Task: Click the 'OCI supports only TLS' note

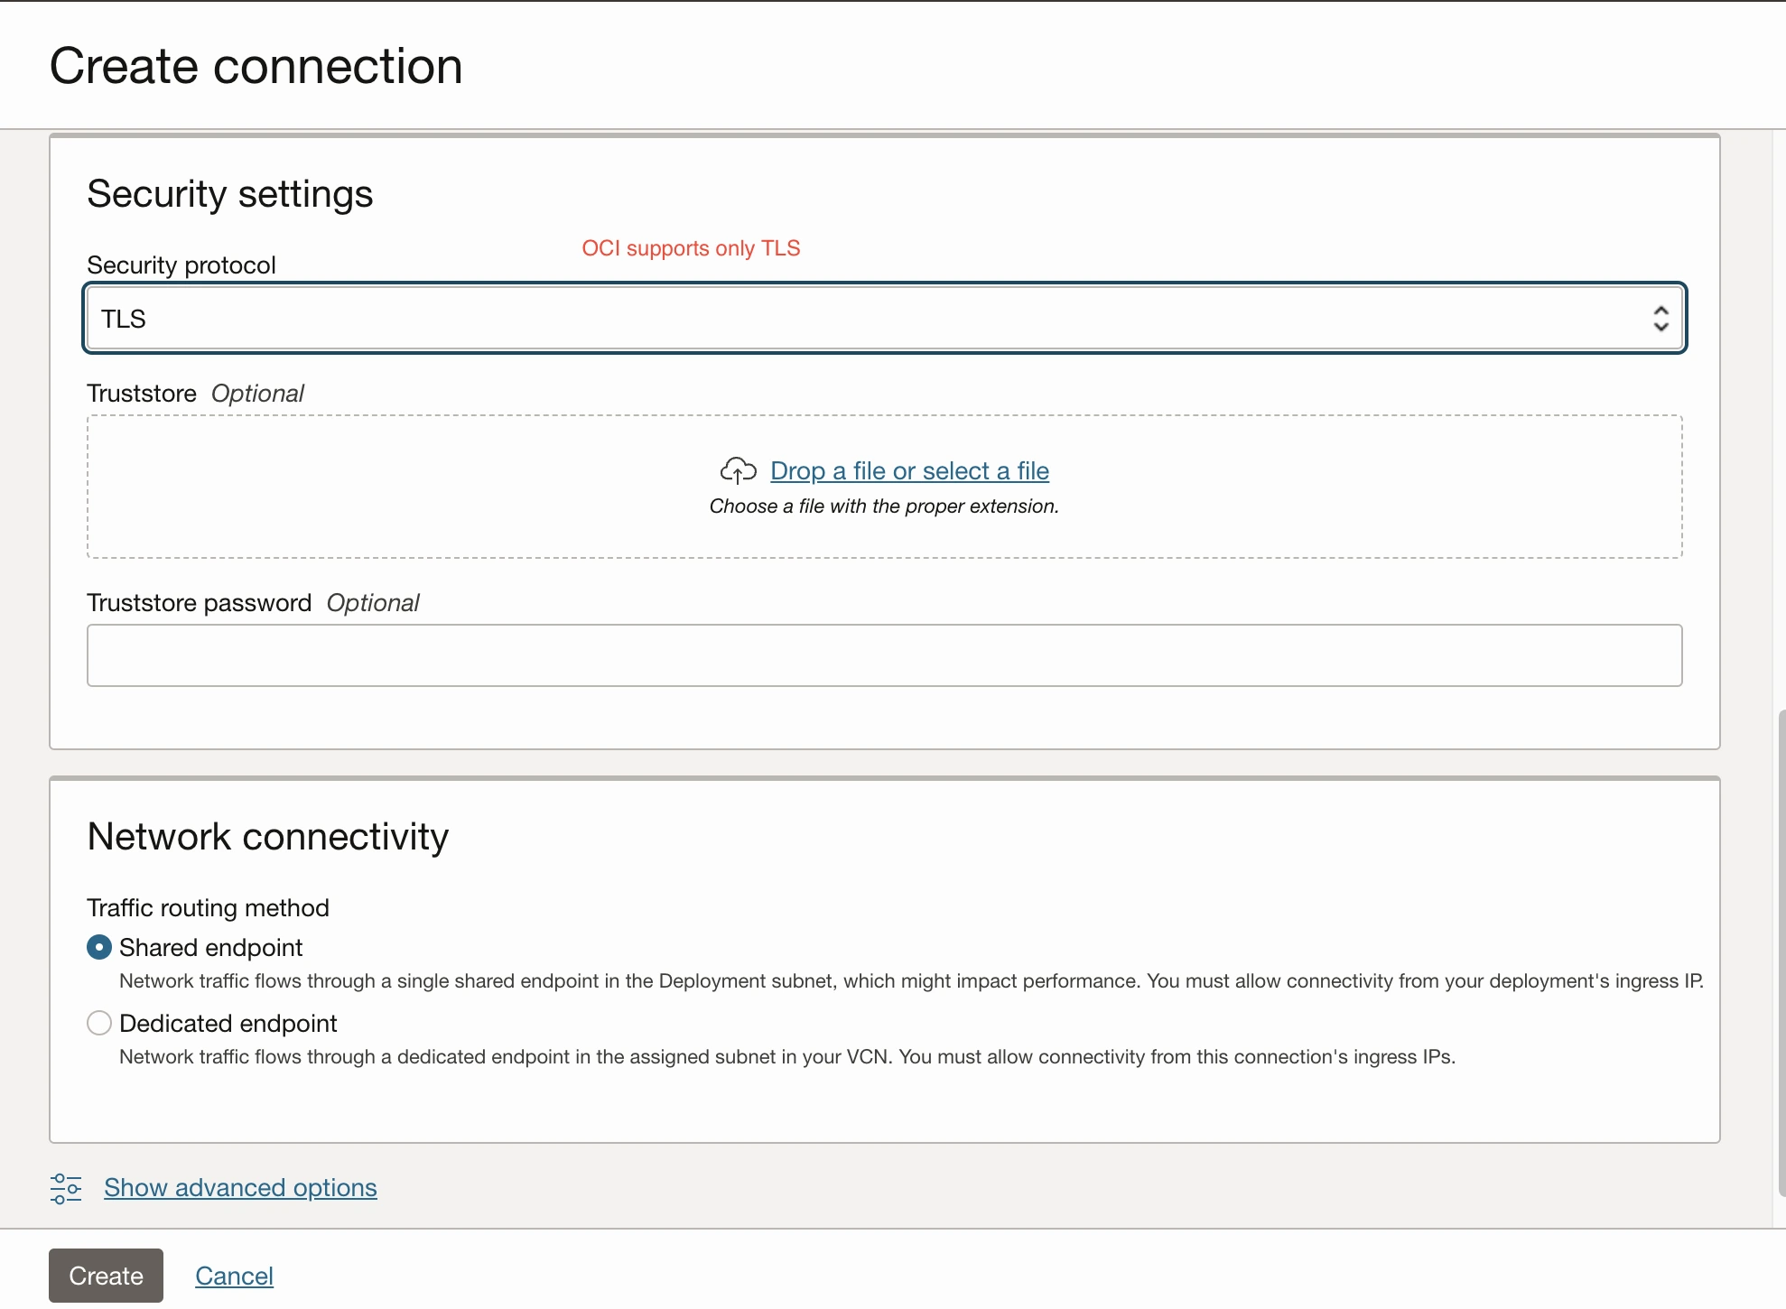Action: [691, 248]
